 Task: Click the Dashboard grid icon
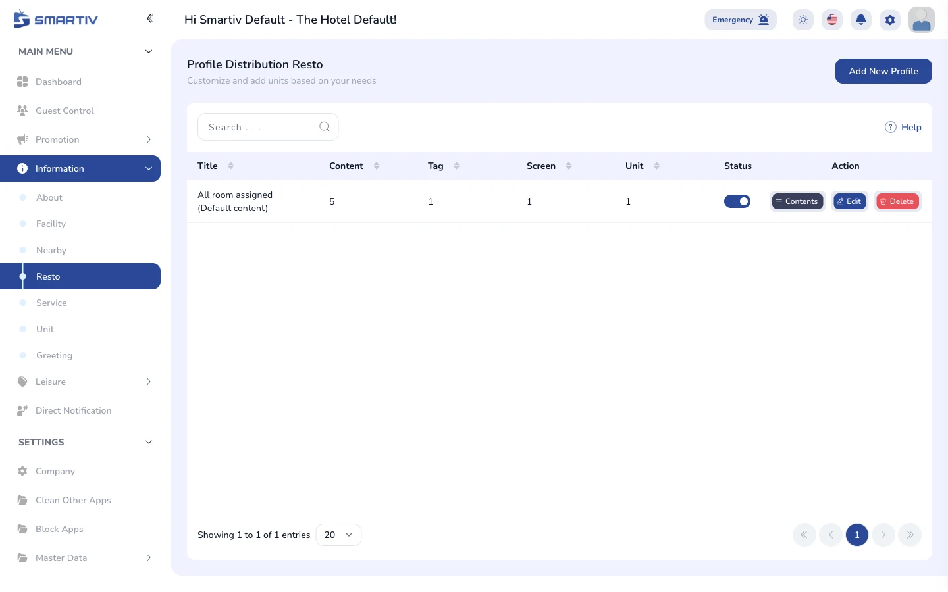coord(22,82)
